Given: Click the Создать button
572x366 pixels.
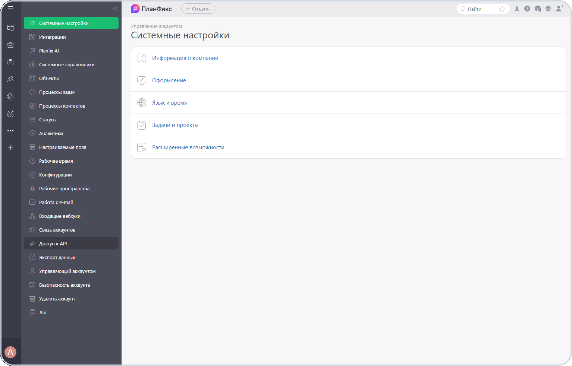Looking at the screenshot, I should click(198, 9).
